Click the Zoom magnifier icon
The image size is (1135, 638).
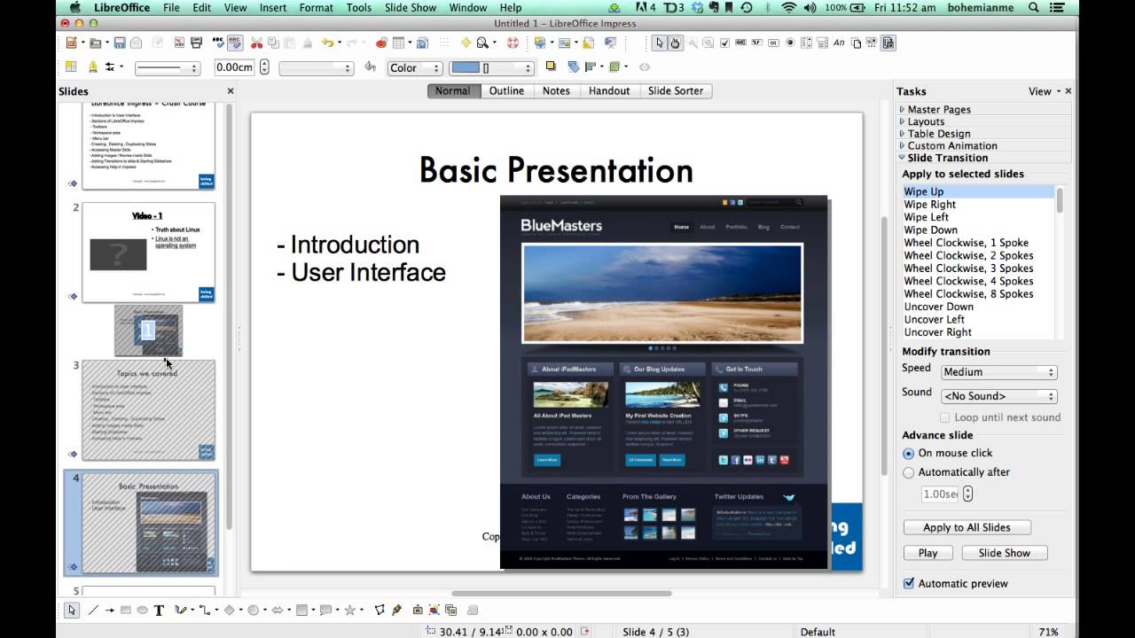[x=481, y=43]
